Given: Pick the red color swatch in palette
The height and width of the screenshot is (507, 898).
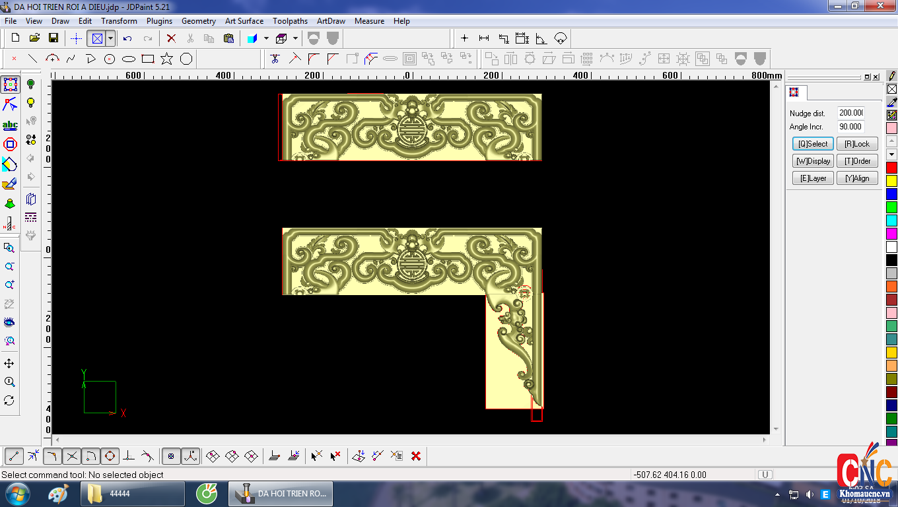Looking at the screenshot, I should (x=891, y=168).
